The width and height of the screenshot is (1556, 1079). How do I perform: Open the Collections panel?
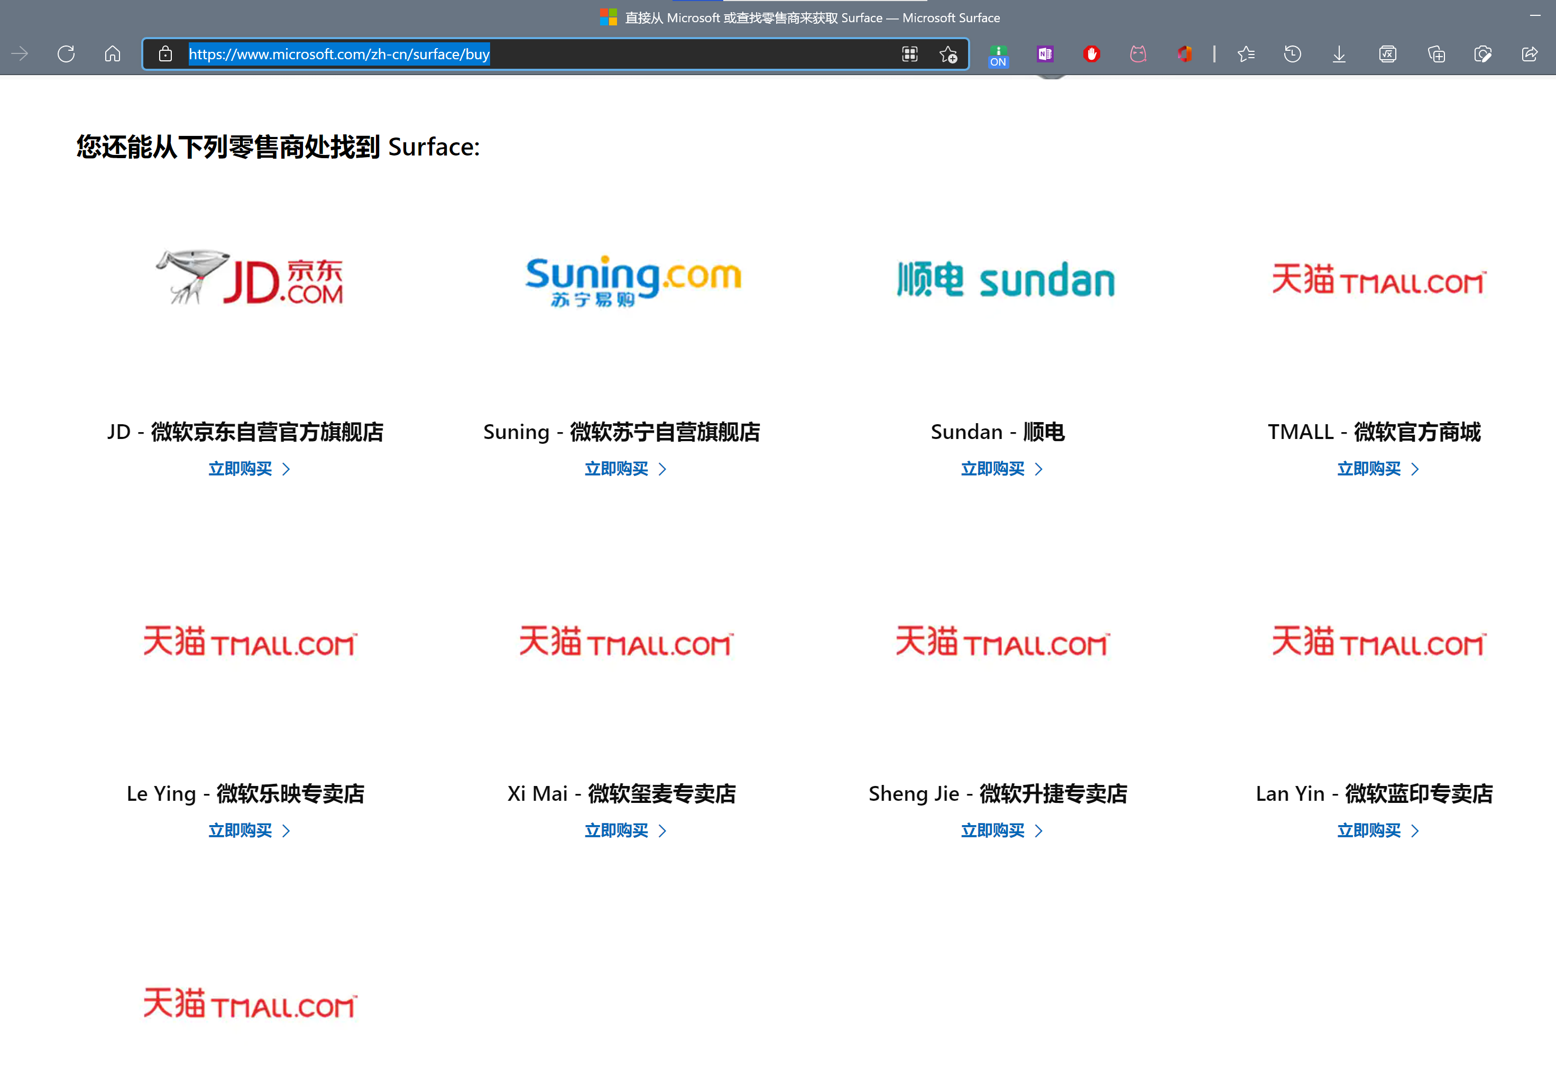click(1437, 54)
